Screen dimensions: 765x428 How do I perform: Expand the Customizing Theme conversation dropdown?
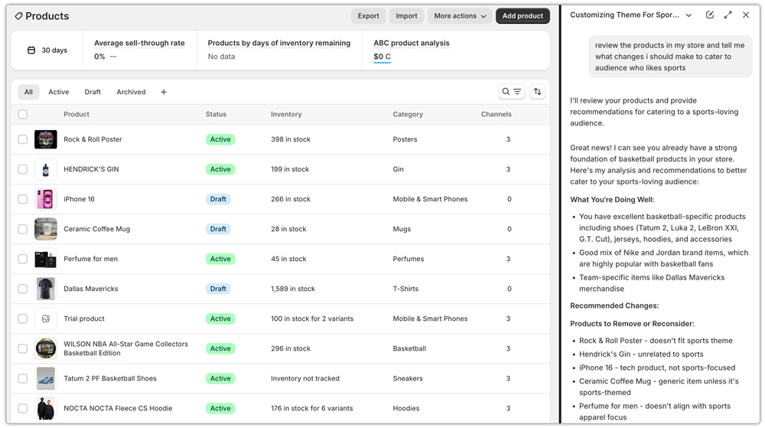click(x=688, y=15)
